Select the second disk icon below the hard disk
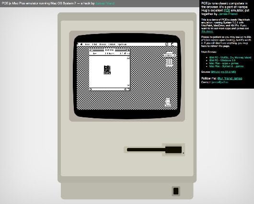 point(169,63)
